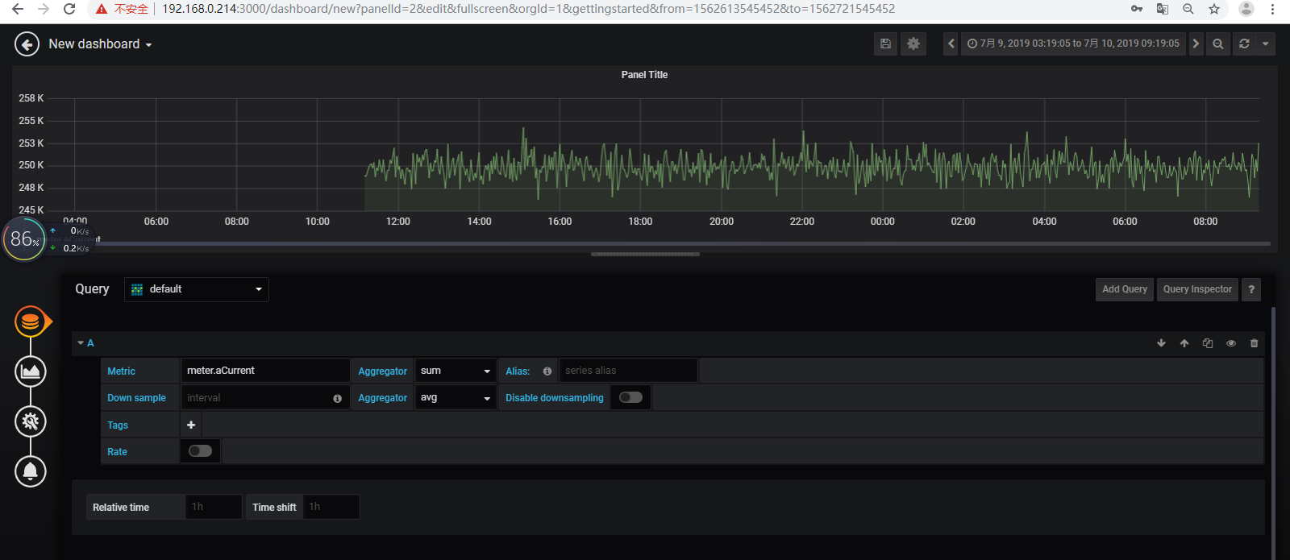Image resolution: width=1290 pixels, height=560 pixels.
Task: Duplicate query A
Action: 1208,343
